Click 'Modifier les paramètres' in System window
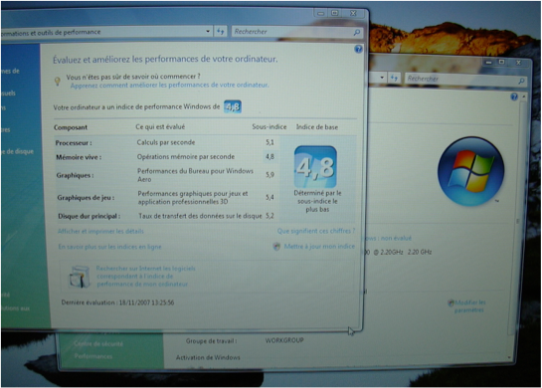 click(469, 306)
